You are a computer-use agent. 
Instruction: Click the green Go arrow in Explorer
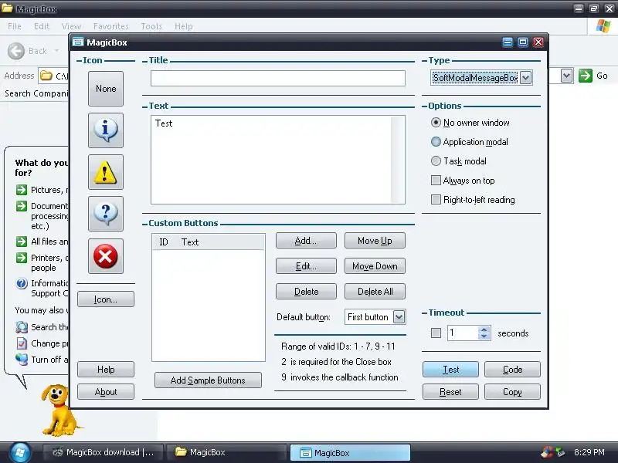(x=586, y=75)
